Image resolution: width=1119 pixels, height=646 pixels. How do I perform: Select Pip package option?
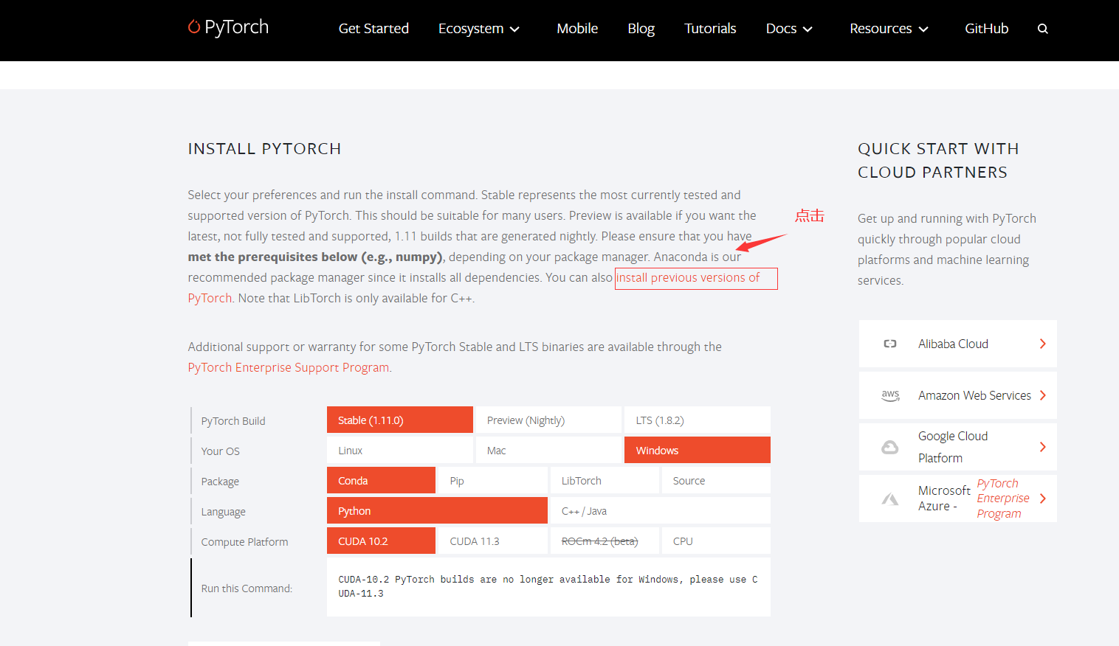coord(493,480)
